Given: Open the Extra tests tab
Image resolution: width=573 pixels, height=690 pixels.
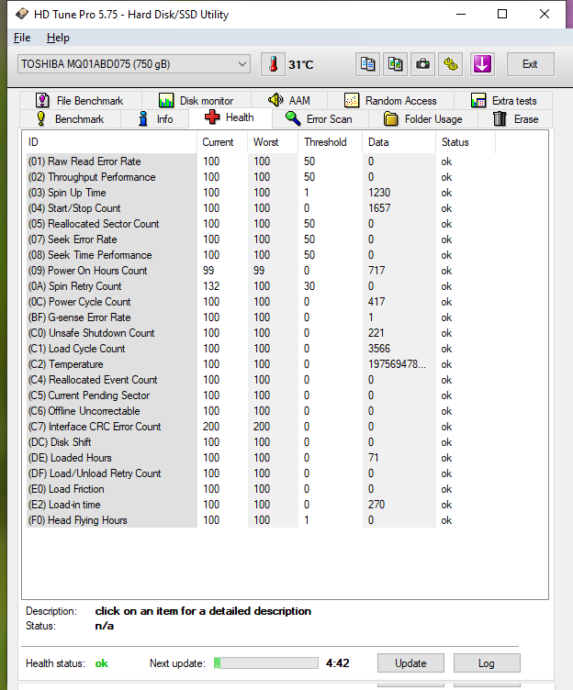Looking at the screenshot, I should [503, 101].
